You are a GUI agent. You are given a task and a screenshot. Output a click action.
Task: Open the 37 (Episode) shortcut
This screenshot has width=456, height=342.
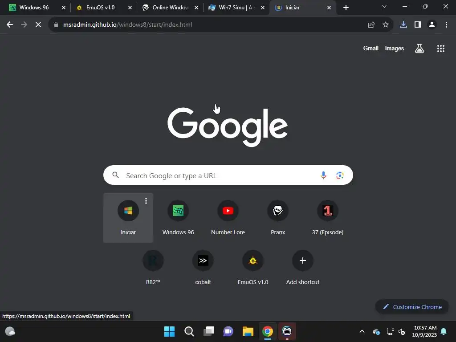pyautogui.click(x=328, y=217)
